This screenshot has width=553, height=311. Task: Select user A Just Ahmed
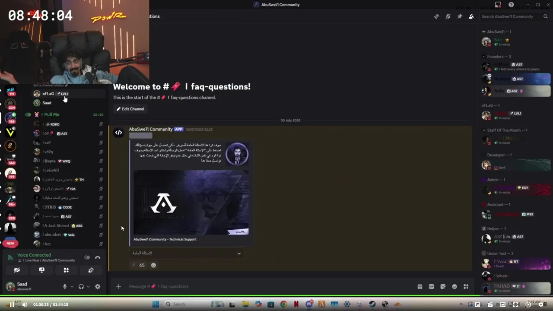click(69, 225)
